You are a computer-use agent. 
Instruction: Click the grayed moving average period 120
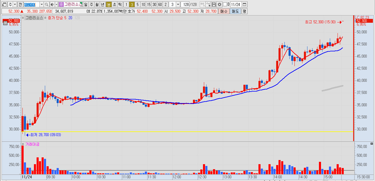click(x=77, y=18)
